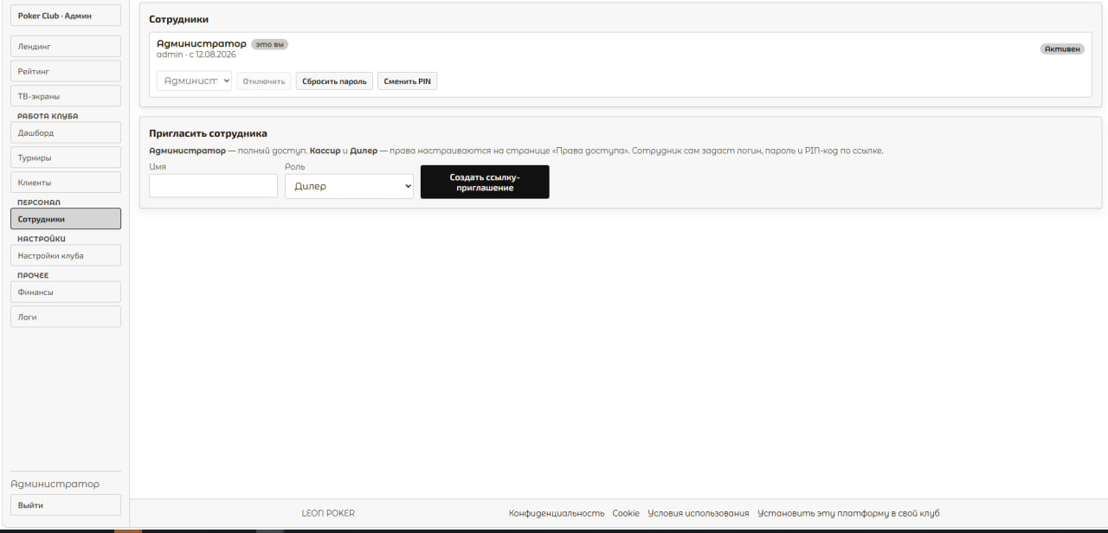The width and height of the screenshot is (1108, 533).
Task: Click the Имя input field
Action: click(213, 186)
